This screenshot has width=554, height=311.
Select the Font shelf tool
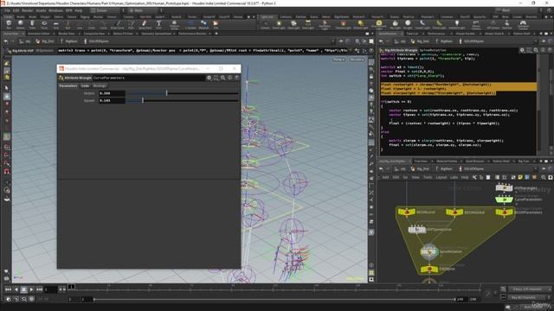tap(158, 24)
